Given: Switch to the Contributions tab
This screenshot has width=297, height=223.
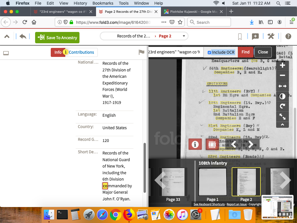Looking at the screenshot, I should (x=81, y=52).
